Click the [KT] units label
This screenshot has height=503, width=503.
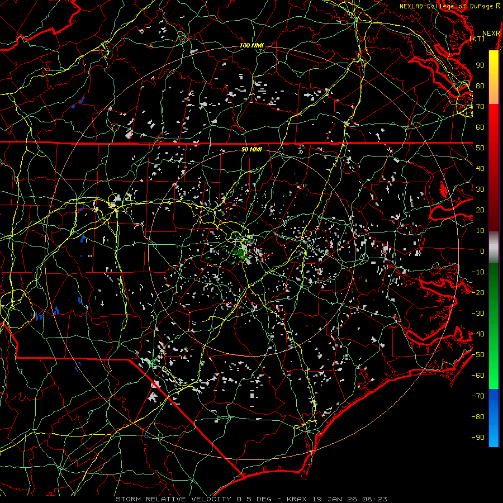click(477, 39)
